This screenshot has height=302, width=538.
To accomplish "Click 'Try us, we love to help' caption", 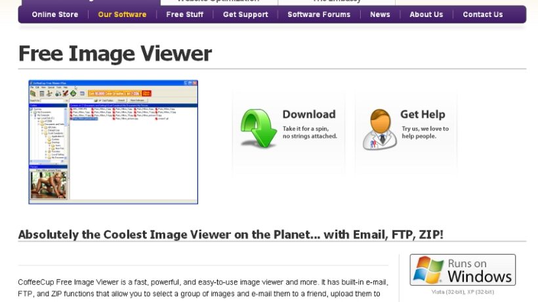I will [x=425, y=132].
